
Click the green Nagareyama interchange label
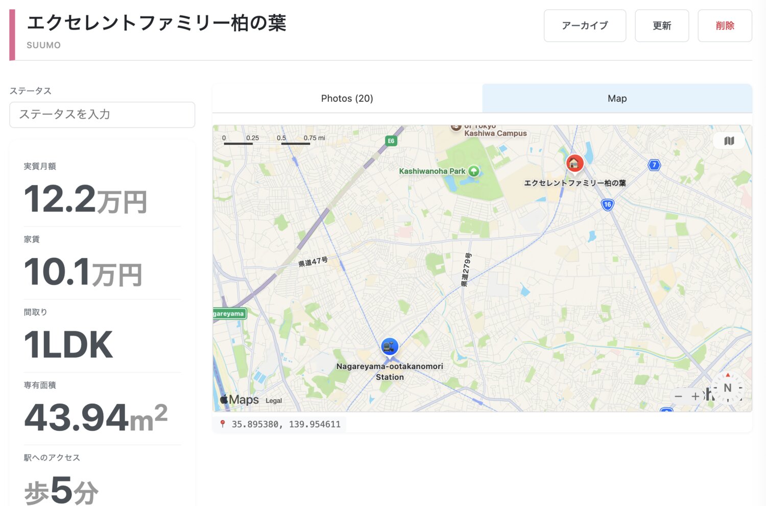tap(229, 313)
